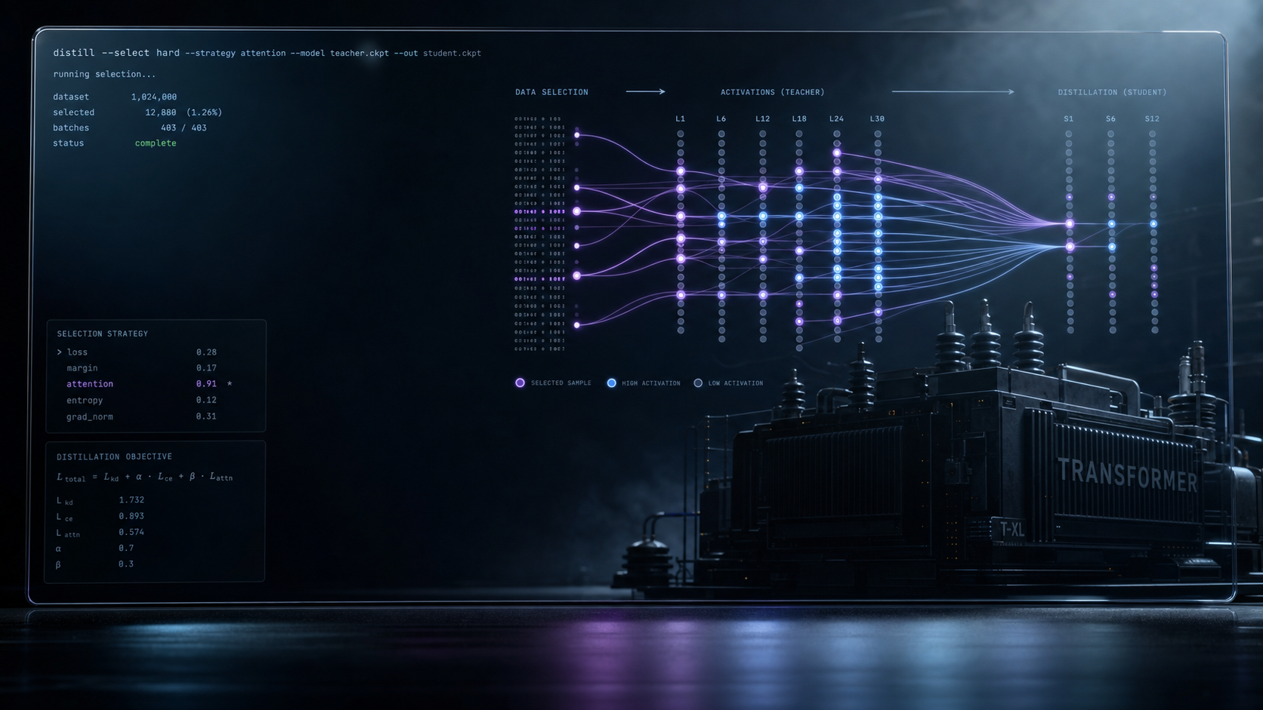Click the selected value 12,880 (1.26%)
The width and height of the screenshot is (1263, 710).
click(x=184, y=112)
